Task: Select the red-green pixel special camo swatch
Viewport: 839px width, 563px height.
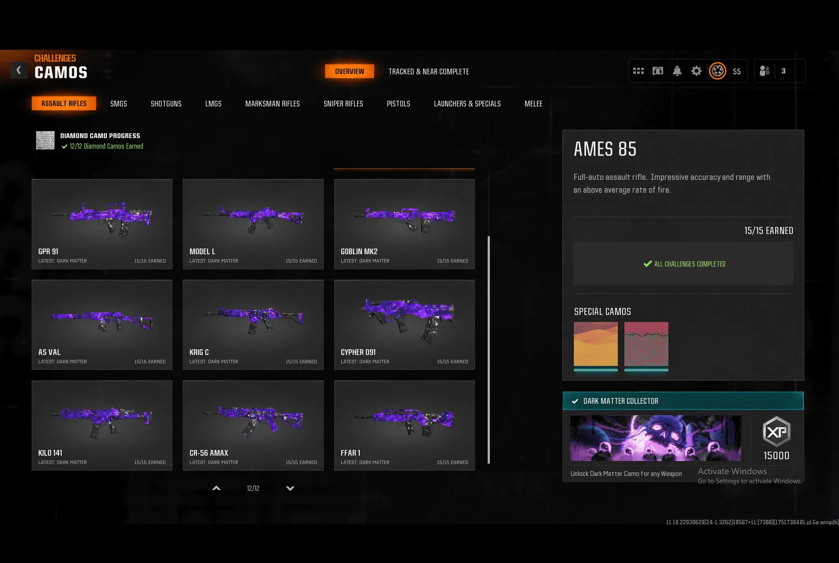Action: pos(646,344)
